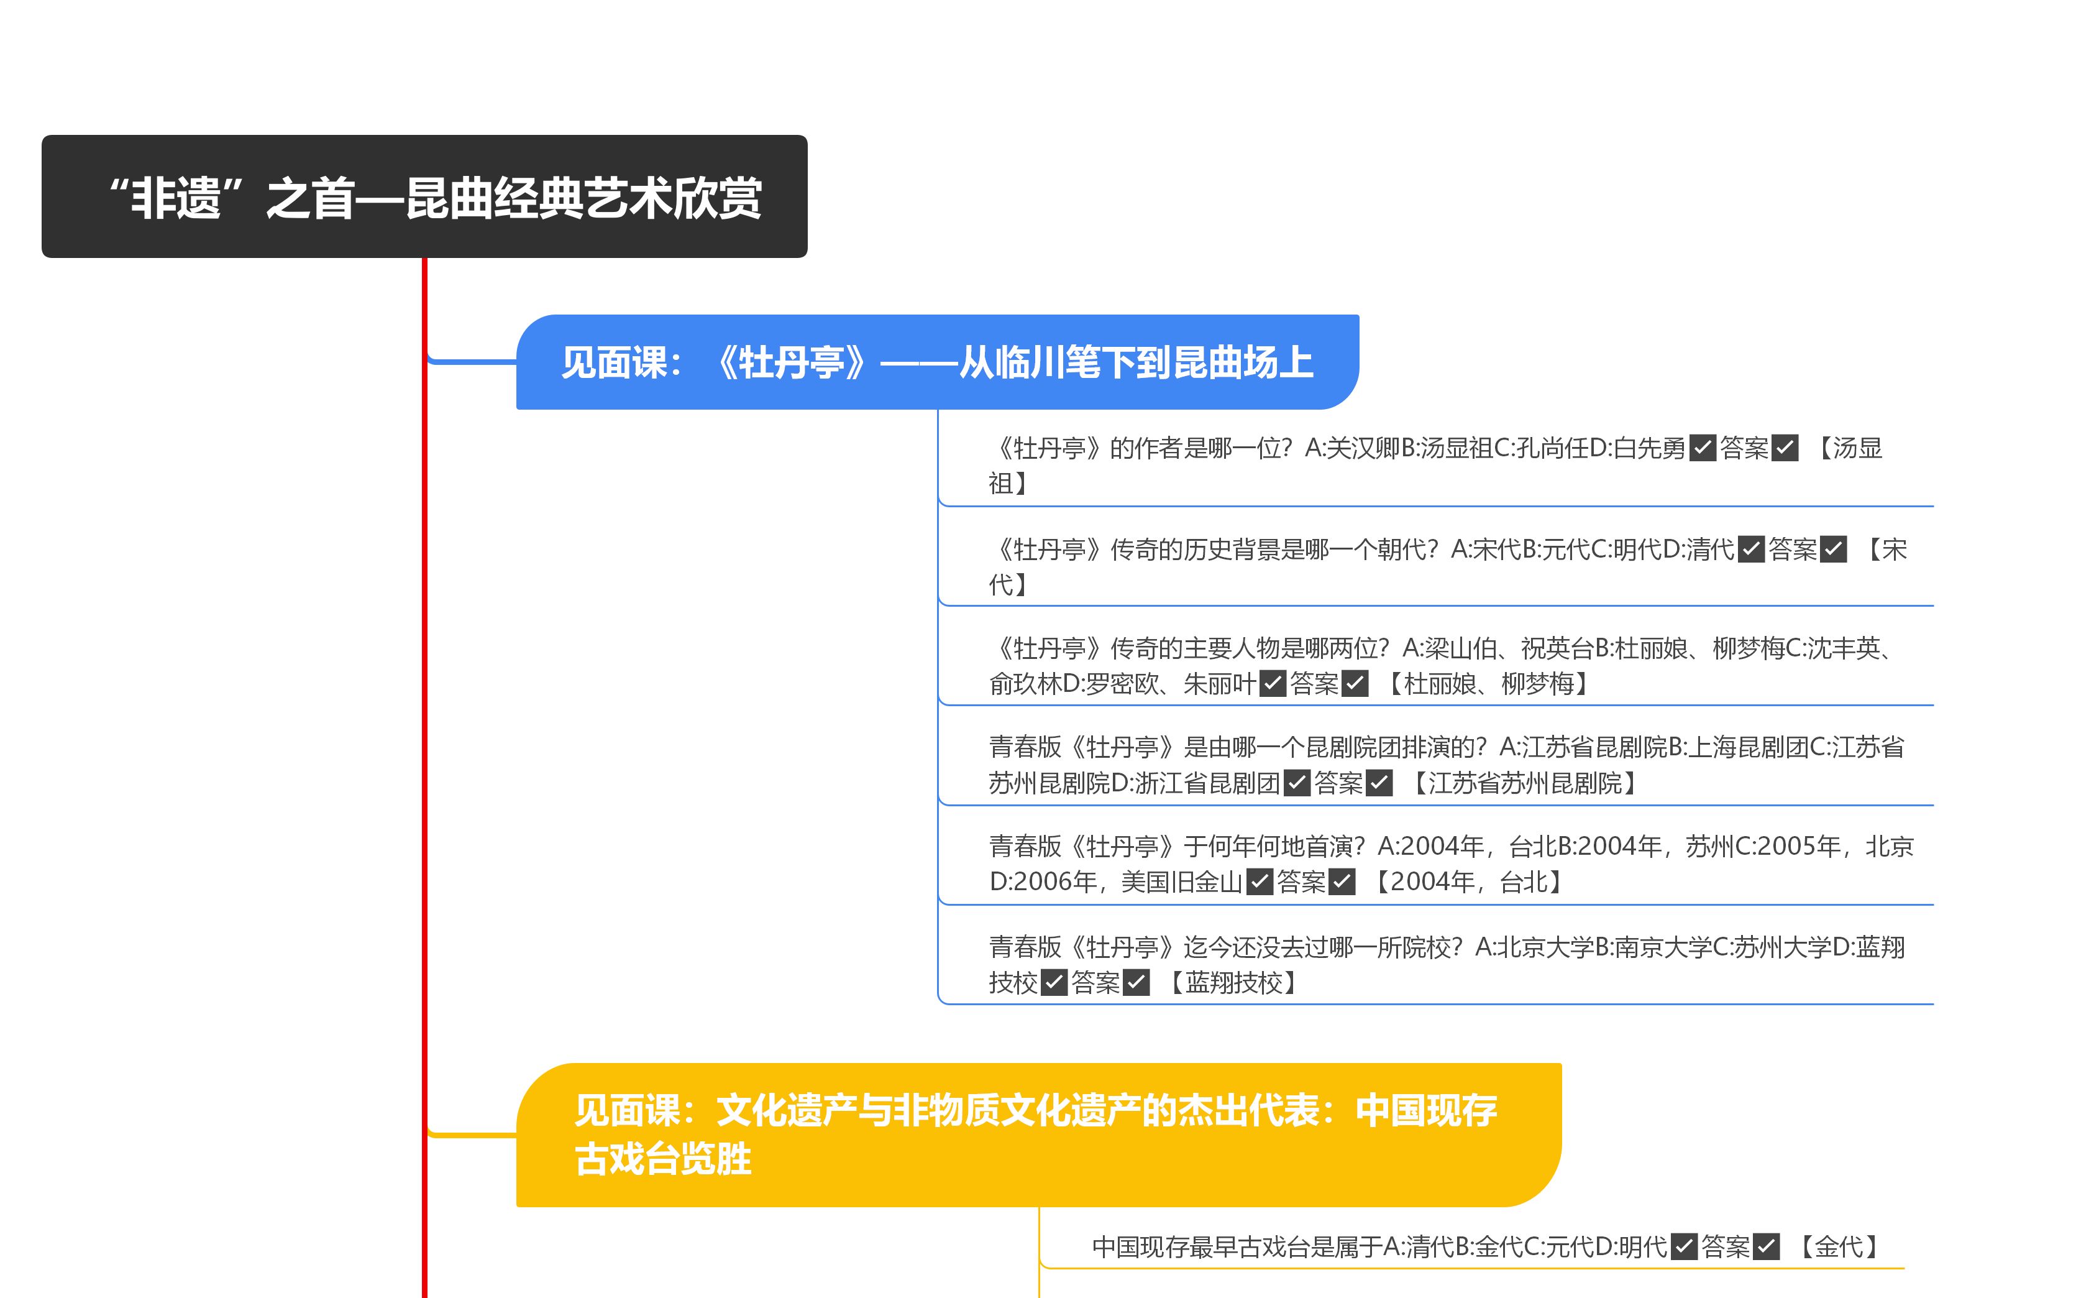2076x1298 pixels.
Task: Click the checkmark after D:浙江省昆剧团
Action: point(1296,783)
